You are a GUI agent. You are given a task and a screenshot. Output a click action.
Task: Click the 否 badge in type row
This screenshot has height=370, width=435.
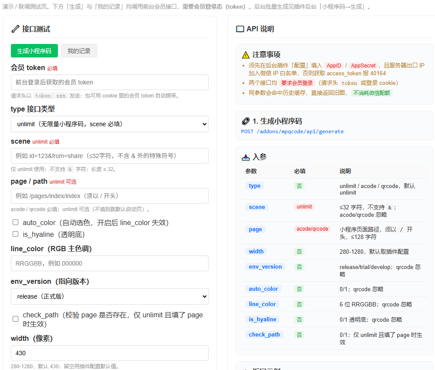point(299,186)
